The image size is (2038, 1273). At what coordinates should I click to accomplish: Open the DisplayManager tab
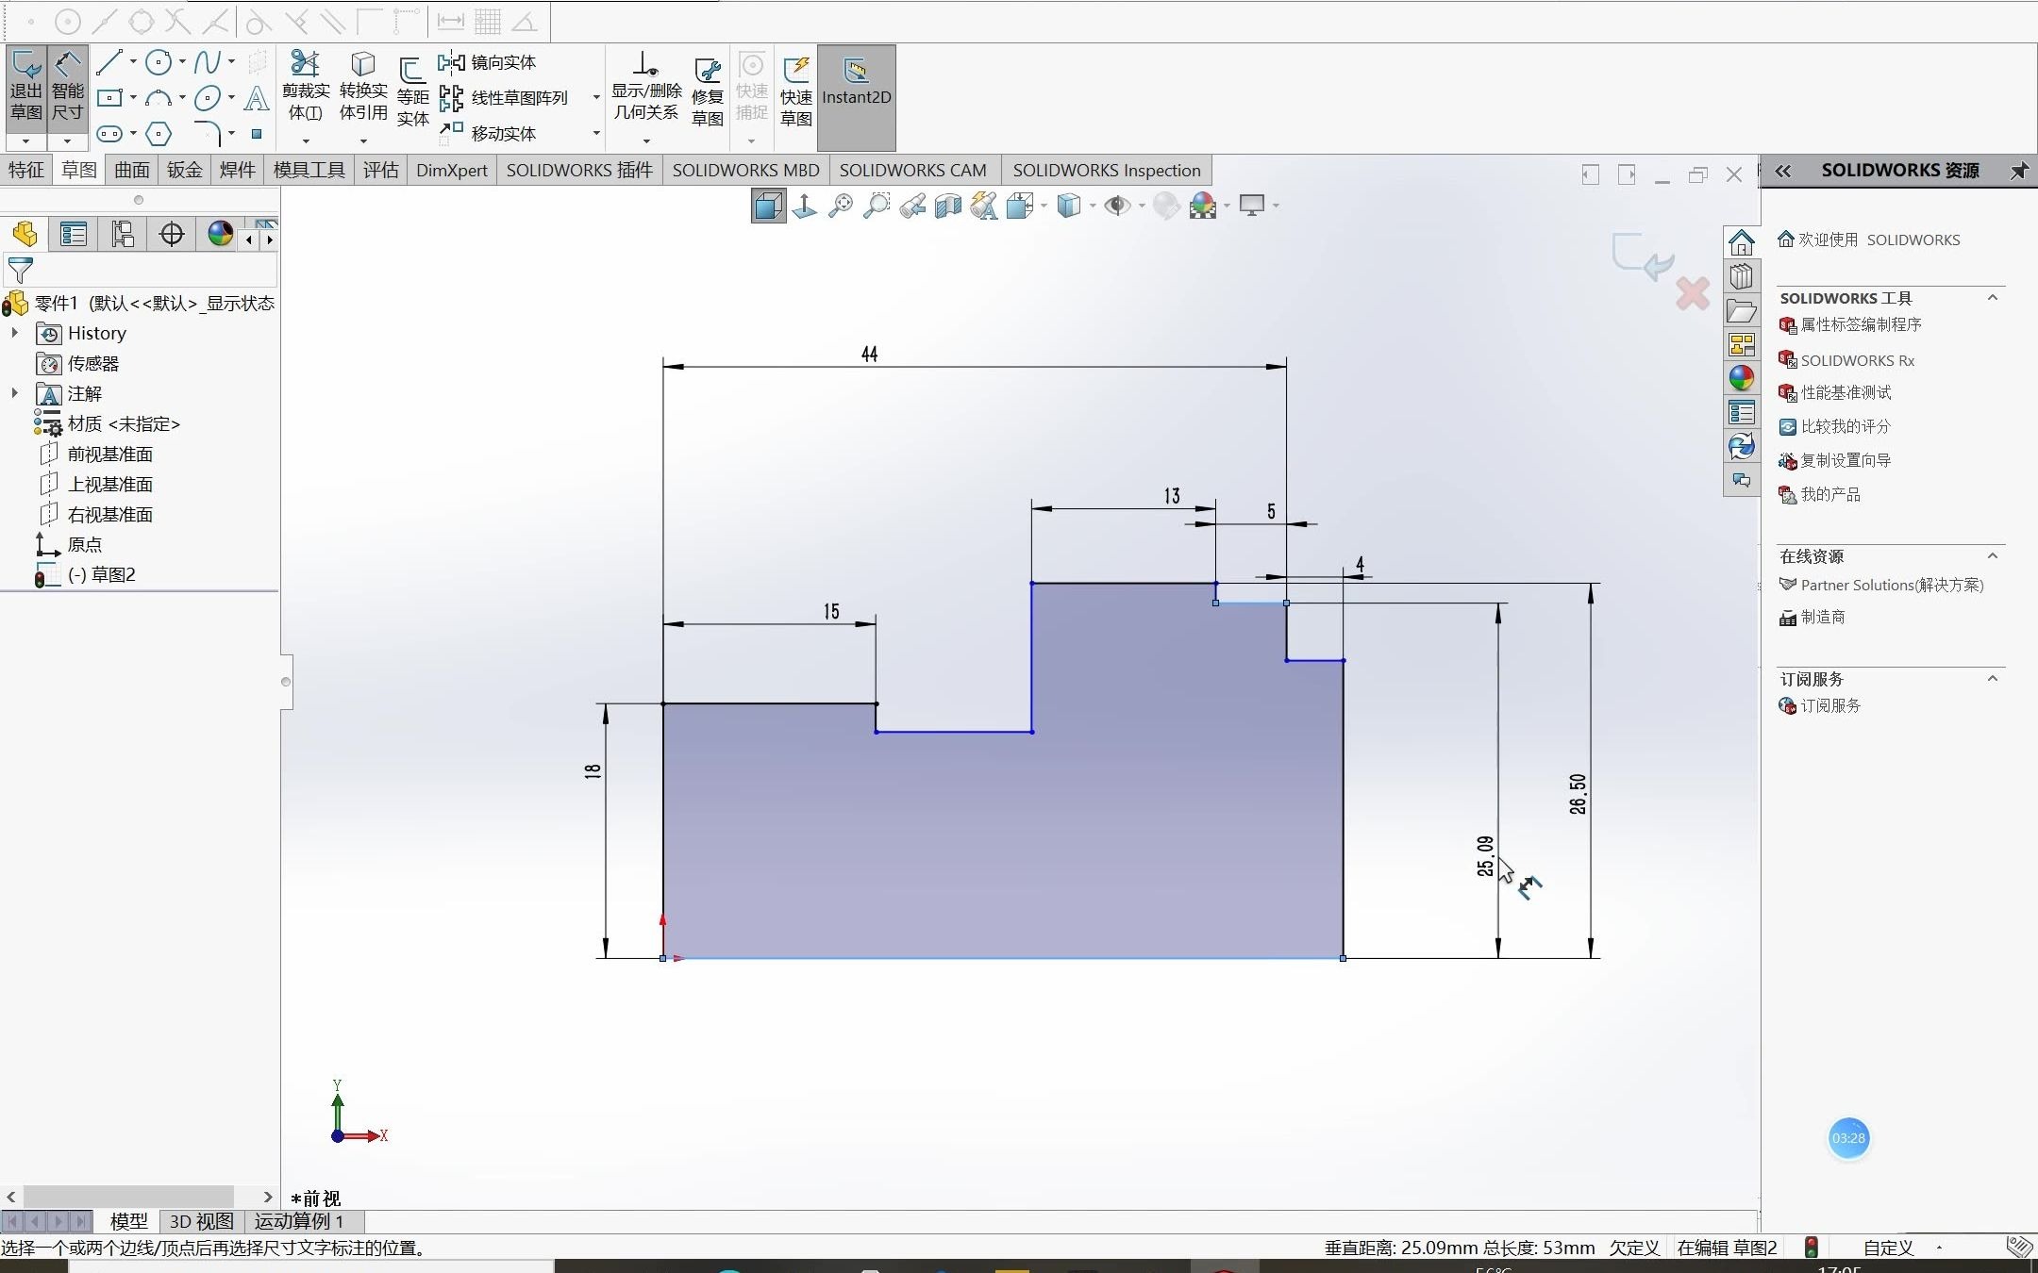pos(221,234)
